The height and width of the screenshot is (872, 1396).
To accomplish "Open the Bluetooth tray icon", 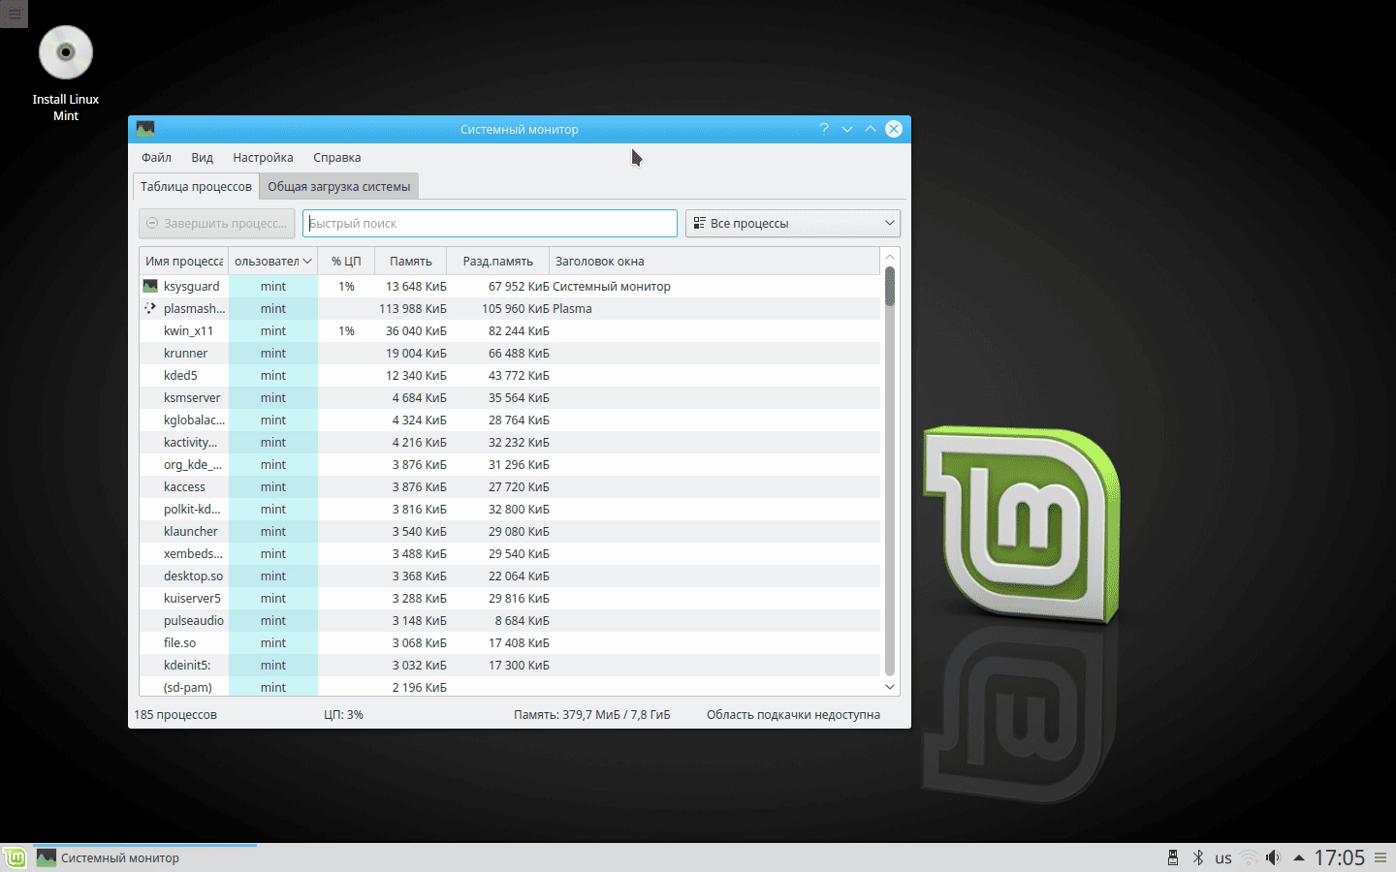I will (1198, 857).
